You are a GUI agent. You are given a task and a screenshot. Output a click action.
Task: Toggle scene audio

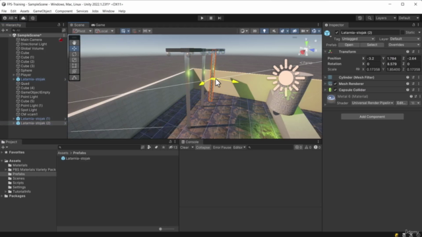[x=274, y=31]
